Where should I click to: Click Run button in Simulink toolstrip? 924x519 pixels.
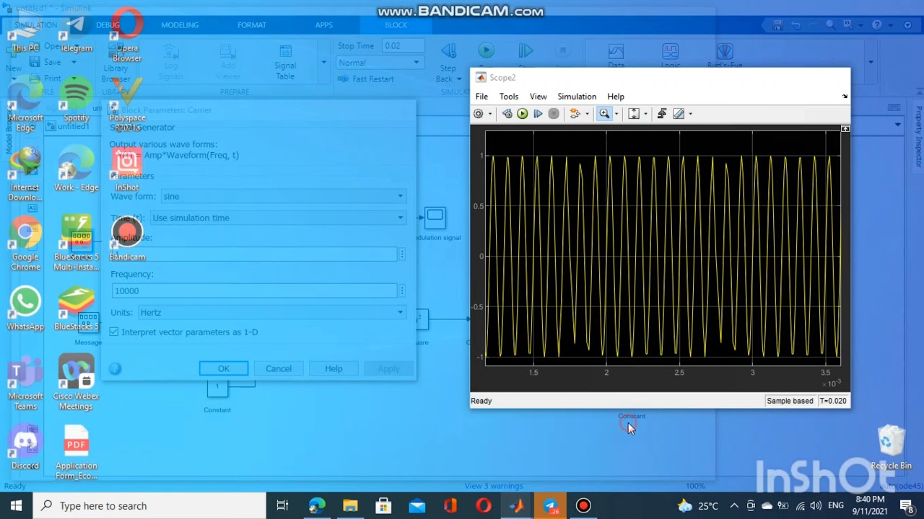(x=486, y=50)
